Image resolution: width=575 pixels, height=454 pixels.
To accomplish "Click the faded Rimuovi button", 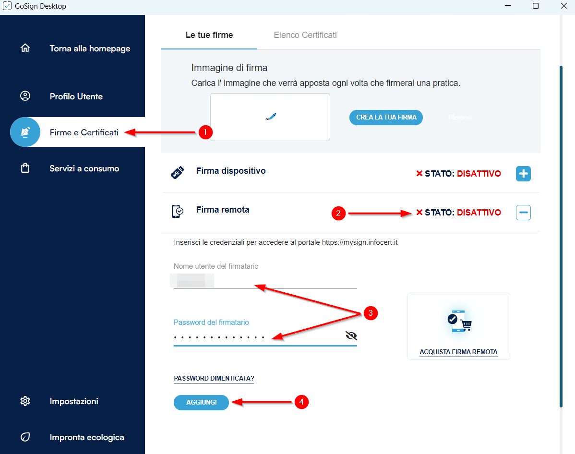I will (x=460, y=118).
